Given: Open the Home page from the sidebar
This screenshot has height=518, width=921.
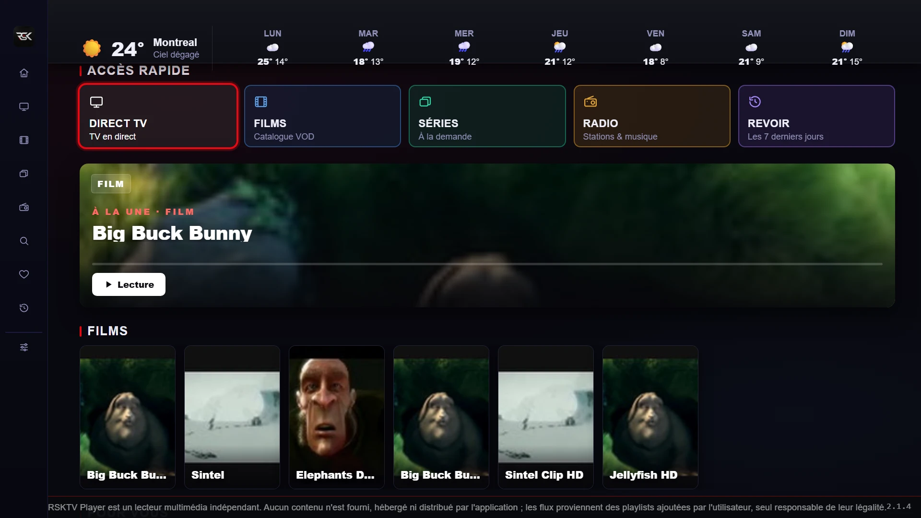Looking at the screenshot, I should (x=24, y=73).
